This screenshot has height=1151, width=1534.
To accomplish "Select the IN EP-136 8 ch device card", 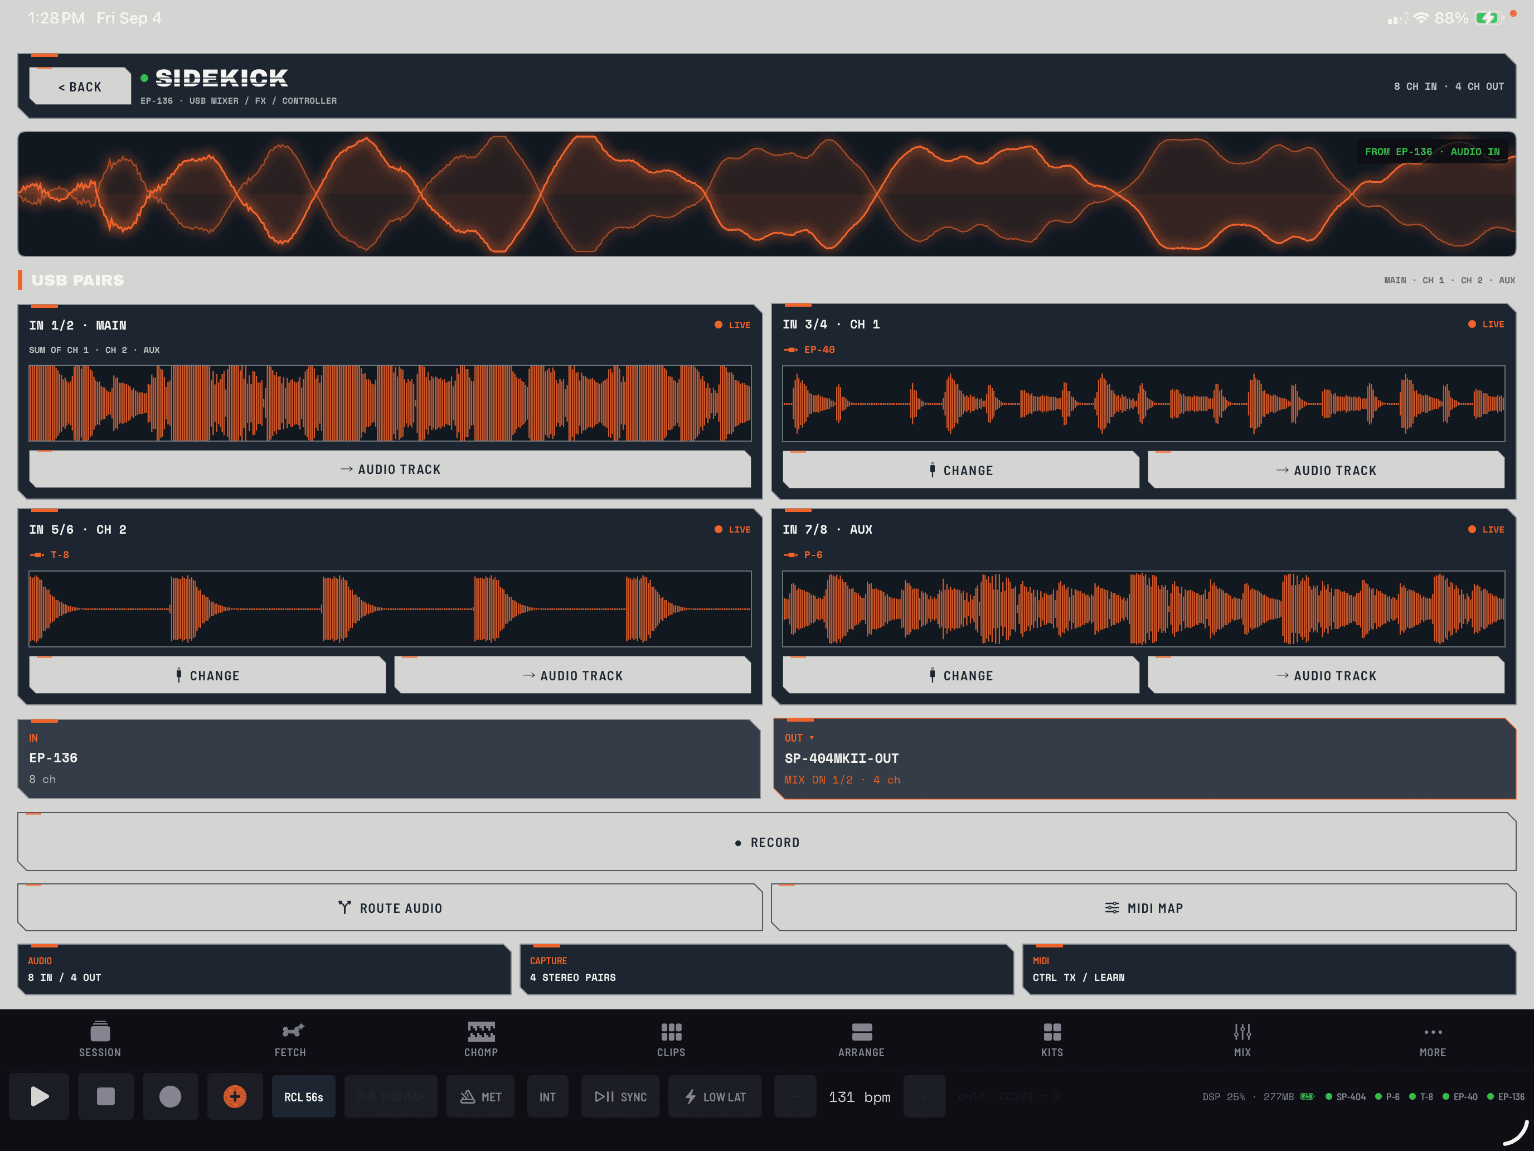I will pyautogui.click(x=389, y=759).
